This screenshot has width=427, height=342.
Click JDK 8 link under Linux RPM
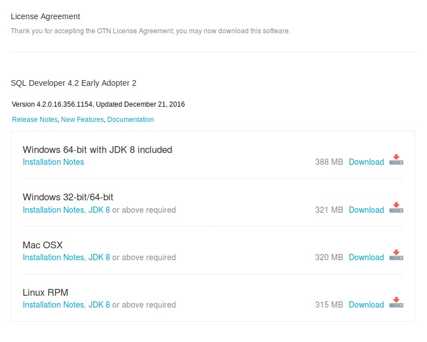tap(99, 305)
